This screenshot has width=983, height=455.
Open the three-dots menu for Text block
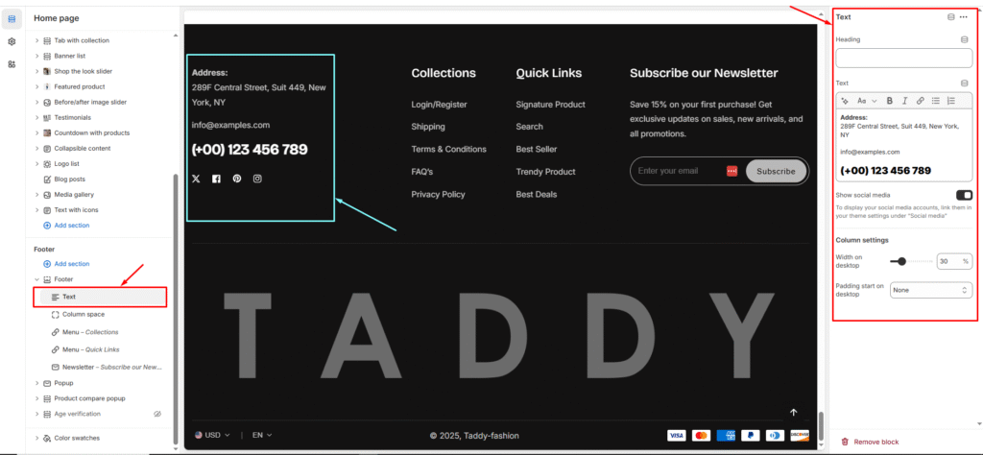pyautogui.click(x=964, y=17)
